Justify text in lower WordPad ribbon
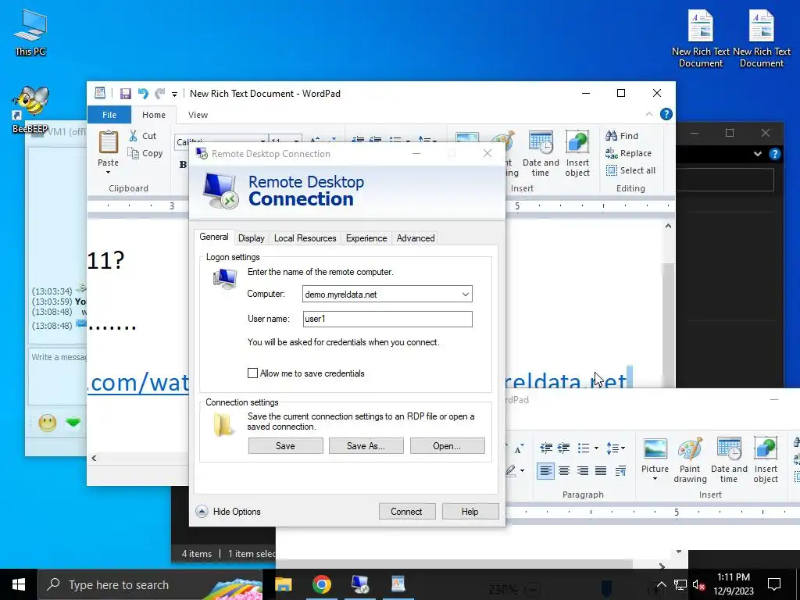 point(601,470)
